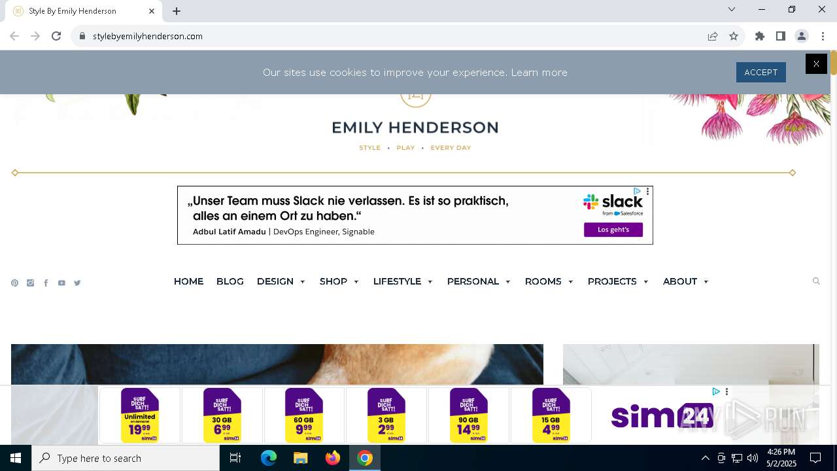This screenshot has width=837, height=471.
Task: Click the featured dog photo post
Action: point(277,364)
